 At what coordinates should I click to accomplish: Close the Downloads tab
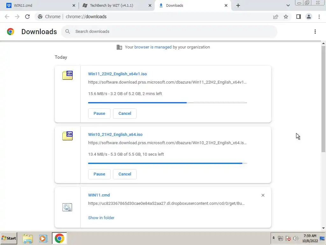(x=226, y=5)
